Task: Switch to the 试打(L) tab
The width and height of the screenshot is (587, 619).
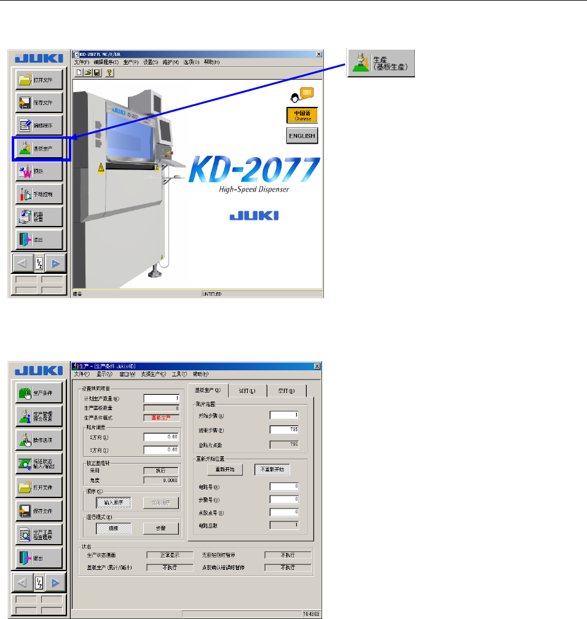Action: [247, 391]
